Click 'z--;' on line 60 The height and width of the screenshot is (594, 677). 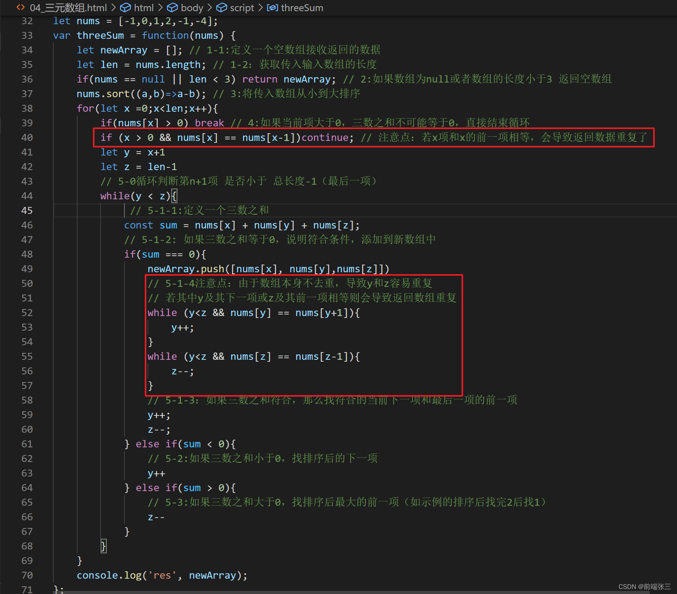tap(159, 429)
